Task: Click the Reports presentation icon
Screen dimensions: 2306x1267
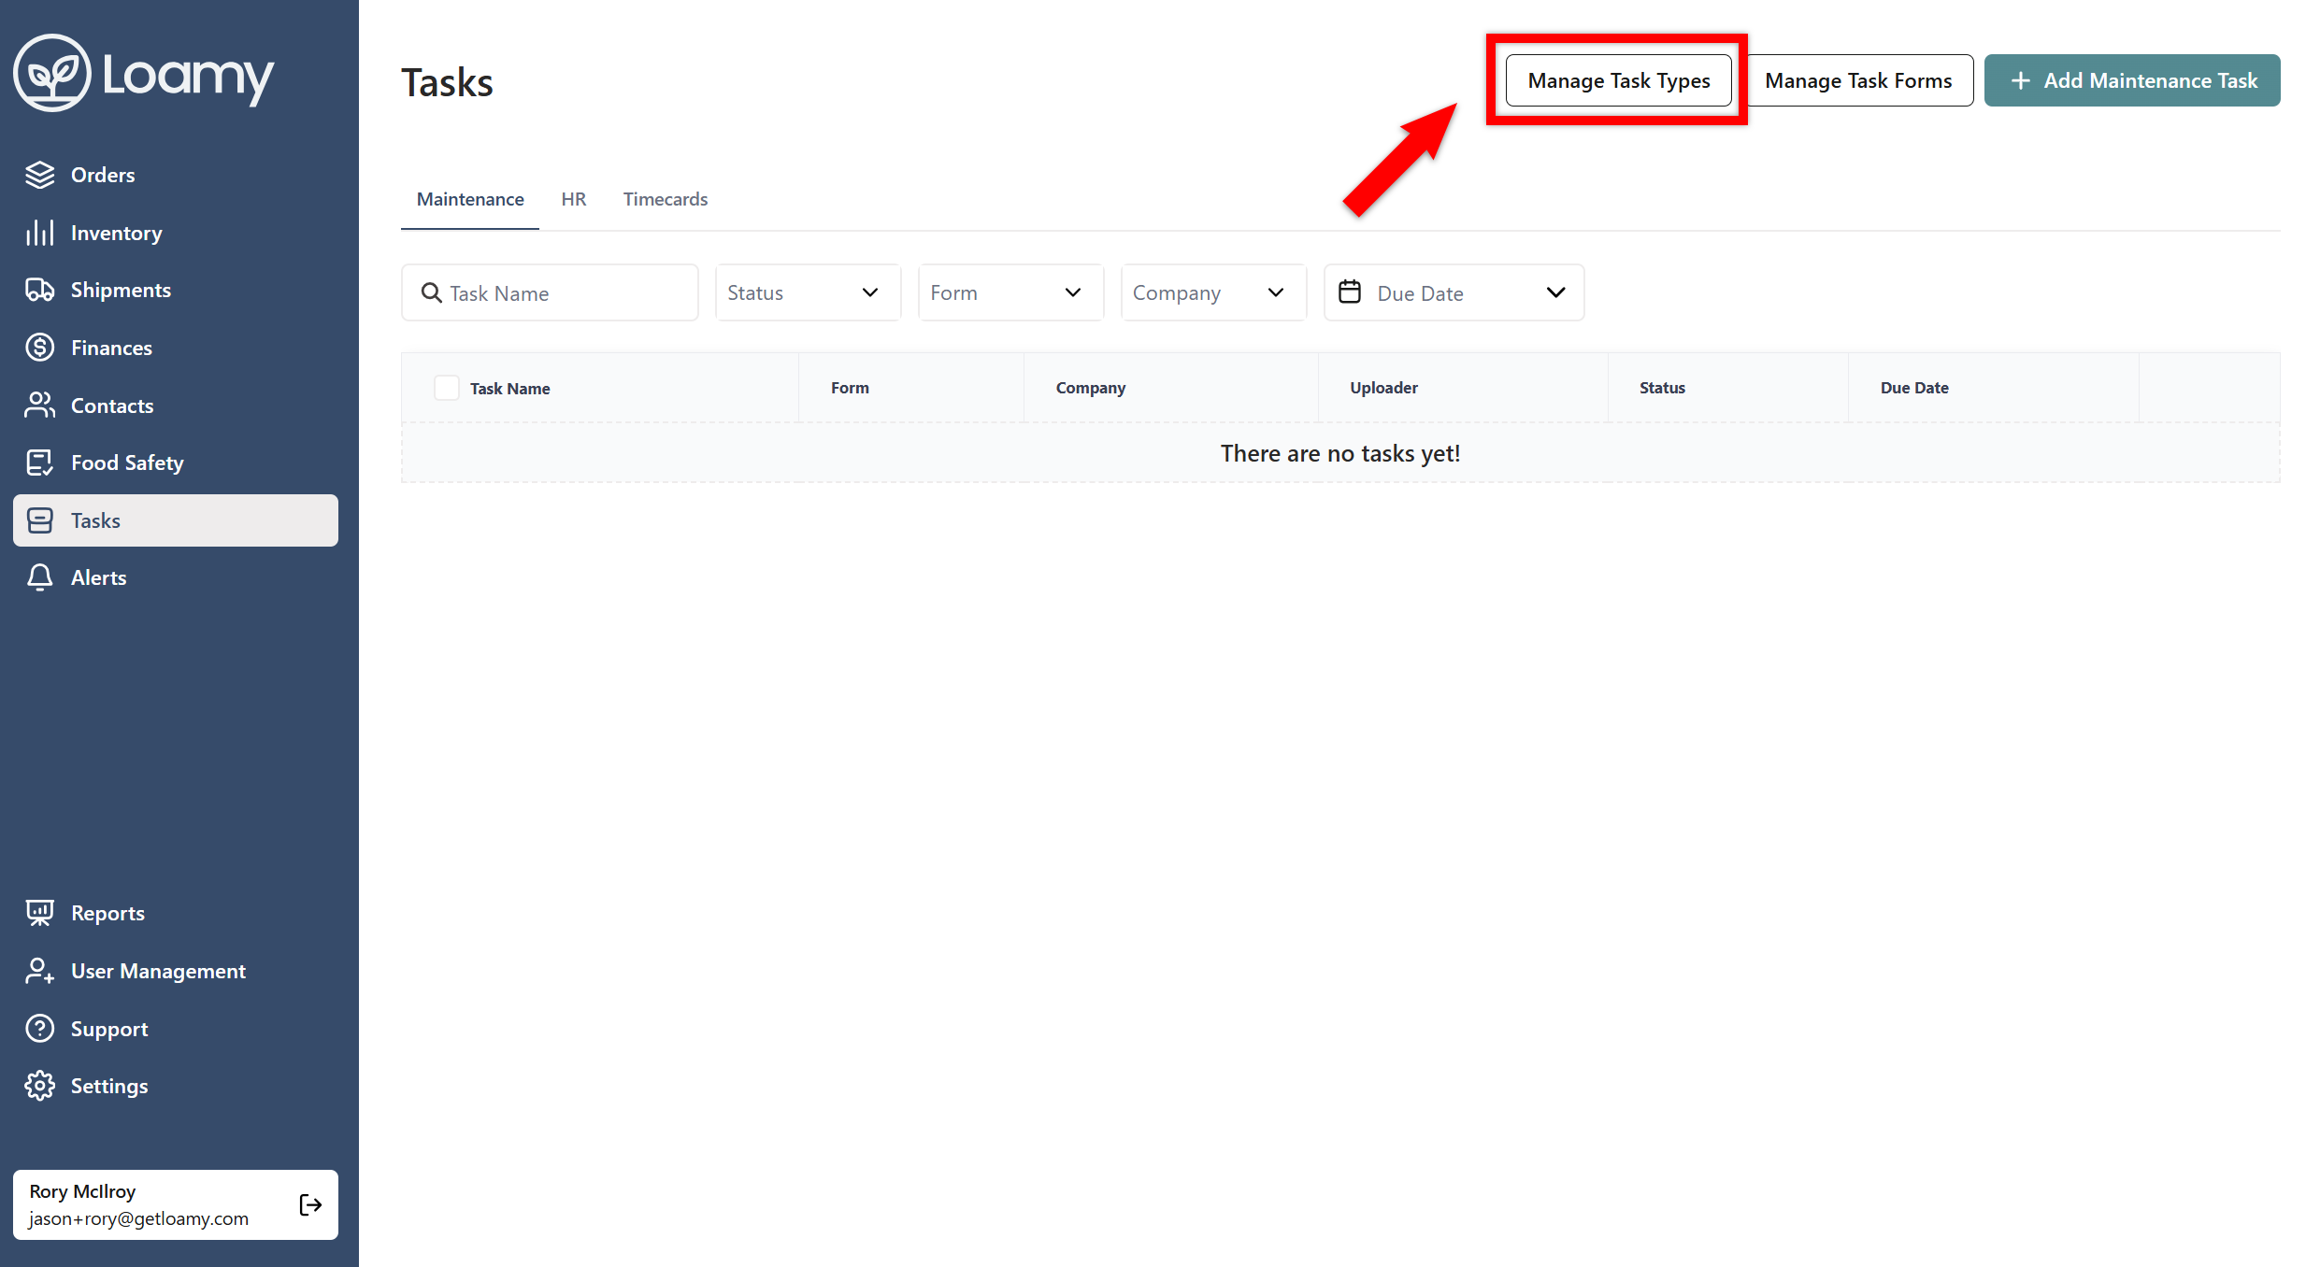Action: click(x=39, y=913)
